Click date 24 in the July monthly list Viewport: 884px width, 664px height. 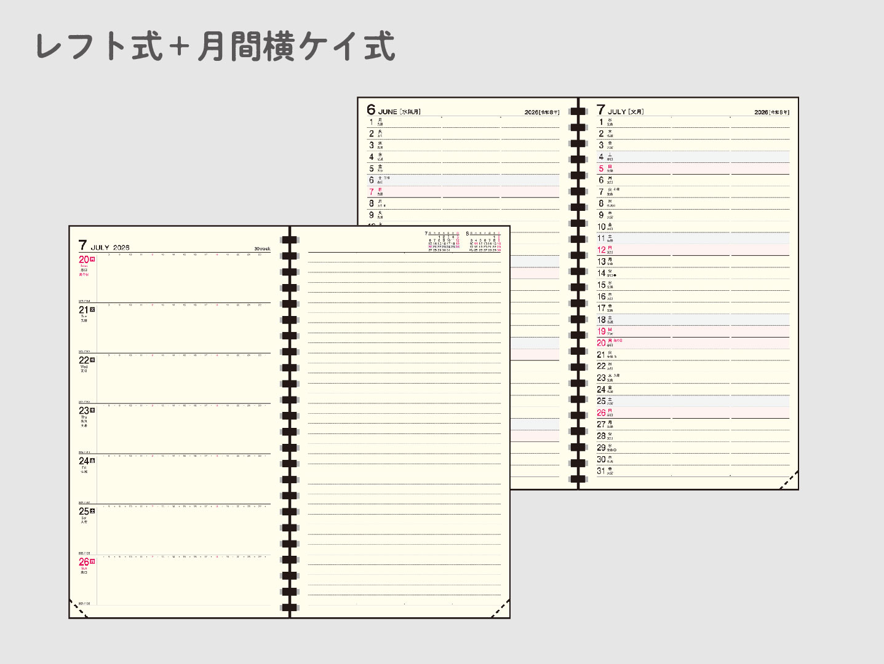[601, 390]
